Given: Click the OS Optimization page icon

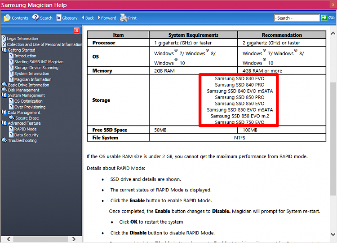Looking at the screenshot, I should [x=11, y=101].
